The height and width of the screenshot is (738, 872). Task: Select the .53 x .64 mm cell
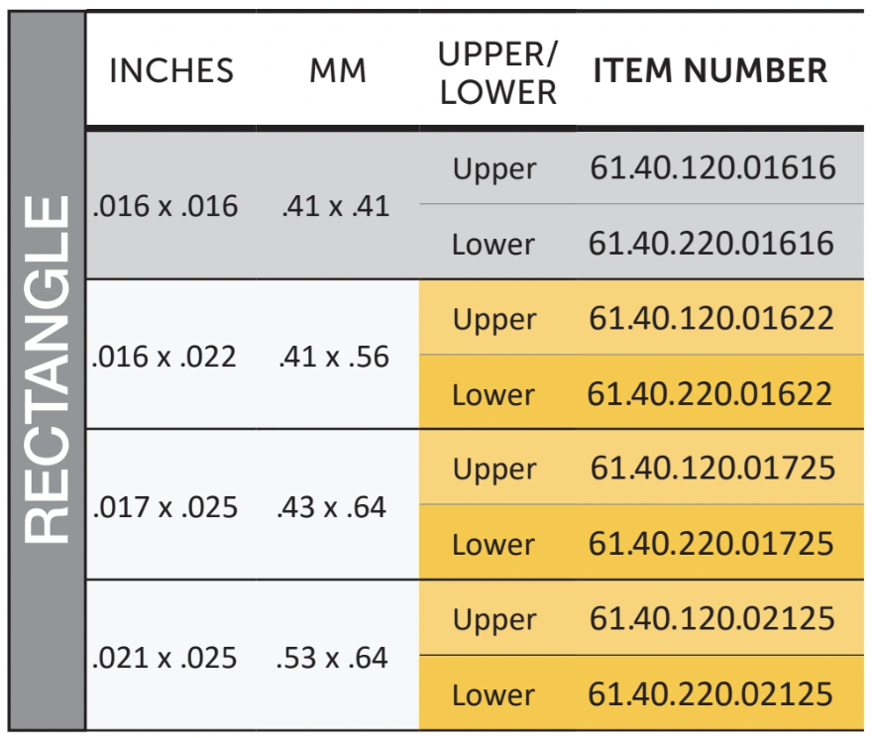coord(332,658)
